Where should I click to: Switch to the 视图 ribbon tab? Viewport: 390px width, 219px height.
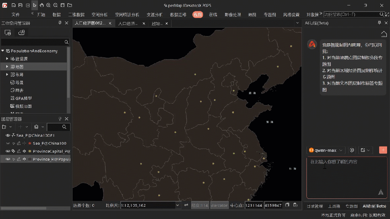click(197, 14)
